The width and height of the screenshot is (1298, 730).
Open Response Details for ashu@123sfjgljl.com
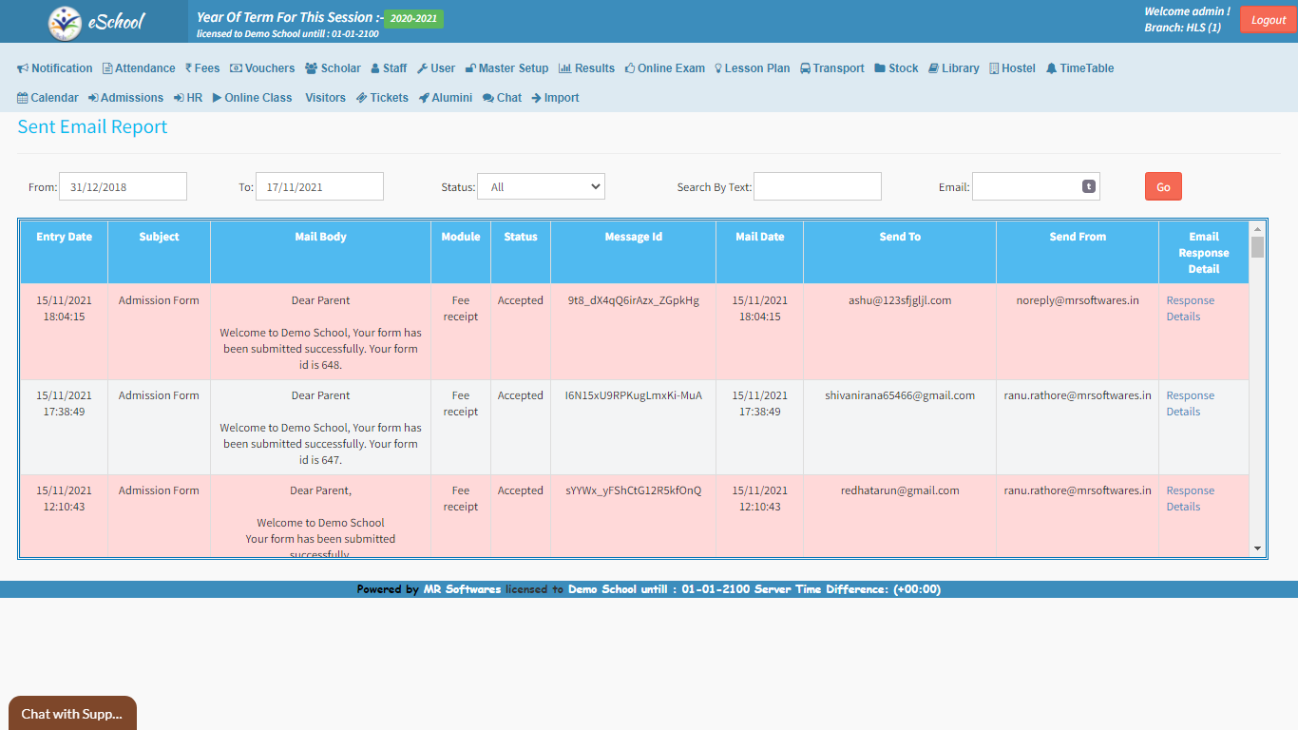[x=1190, y=308]
